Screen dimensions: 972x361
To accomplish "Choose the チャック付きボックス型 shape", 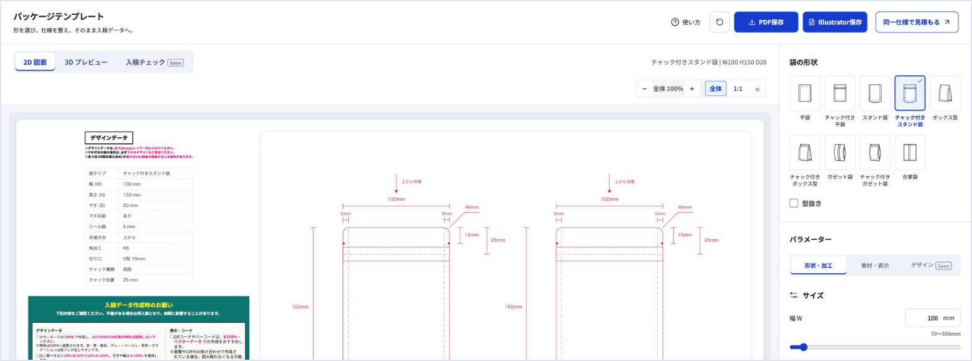I will [x=804, y=153].
